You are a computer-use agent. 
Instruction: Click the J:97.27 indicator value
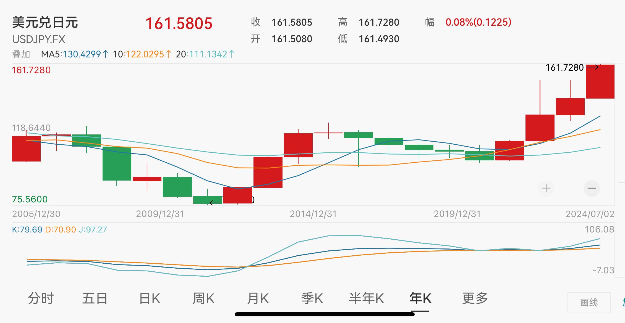click(93, 230)
